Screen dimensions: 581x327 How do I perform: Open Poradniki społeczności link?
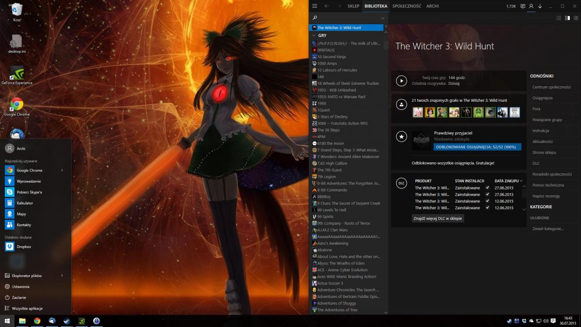click(x=552, y=174)
